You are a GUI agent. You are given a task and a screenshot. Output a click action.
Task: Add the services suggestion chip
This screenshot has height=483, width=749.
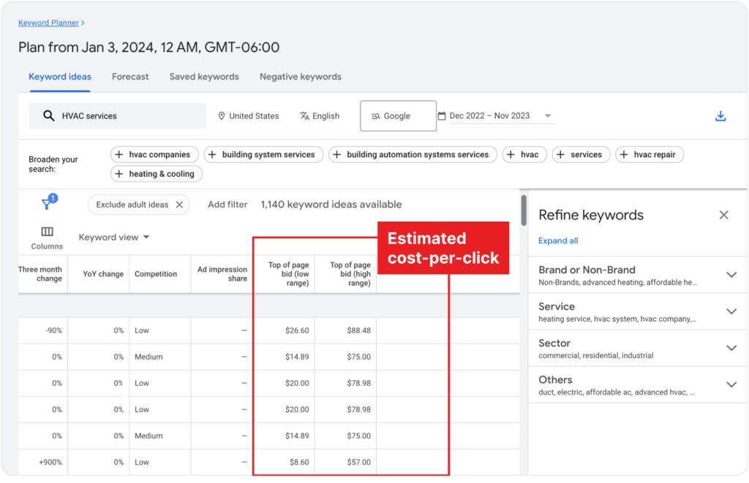click(x=581, y=155)
